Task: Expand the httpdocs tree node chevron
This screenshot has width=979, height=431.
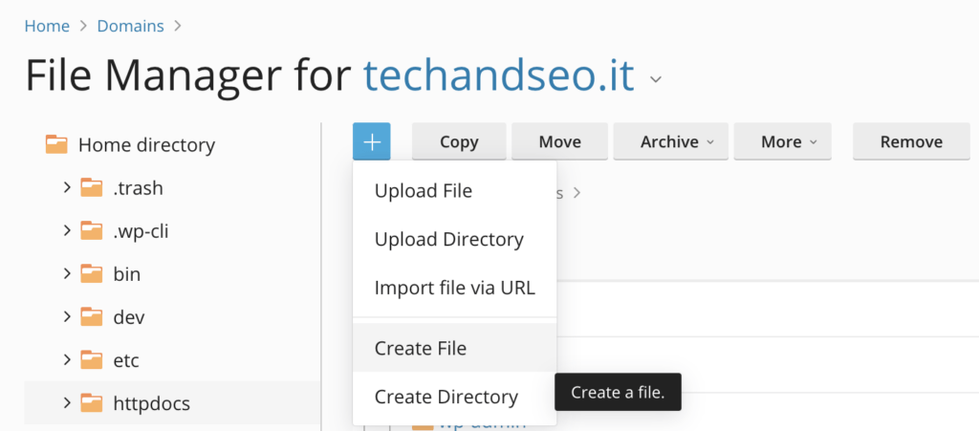Action: coord(68,403)
